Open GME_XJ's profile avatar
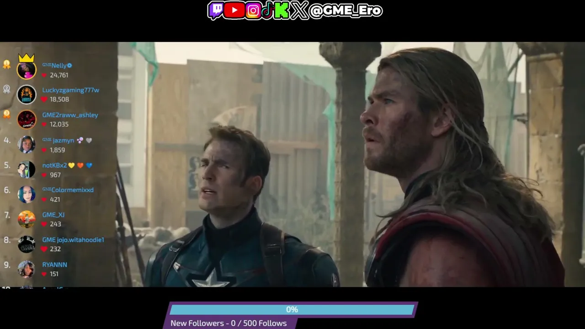The width and height of the screenshot is (585, 329). click(27, 219)
